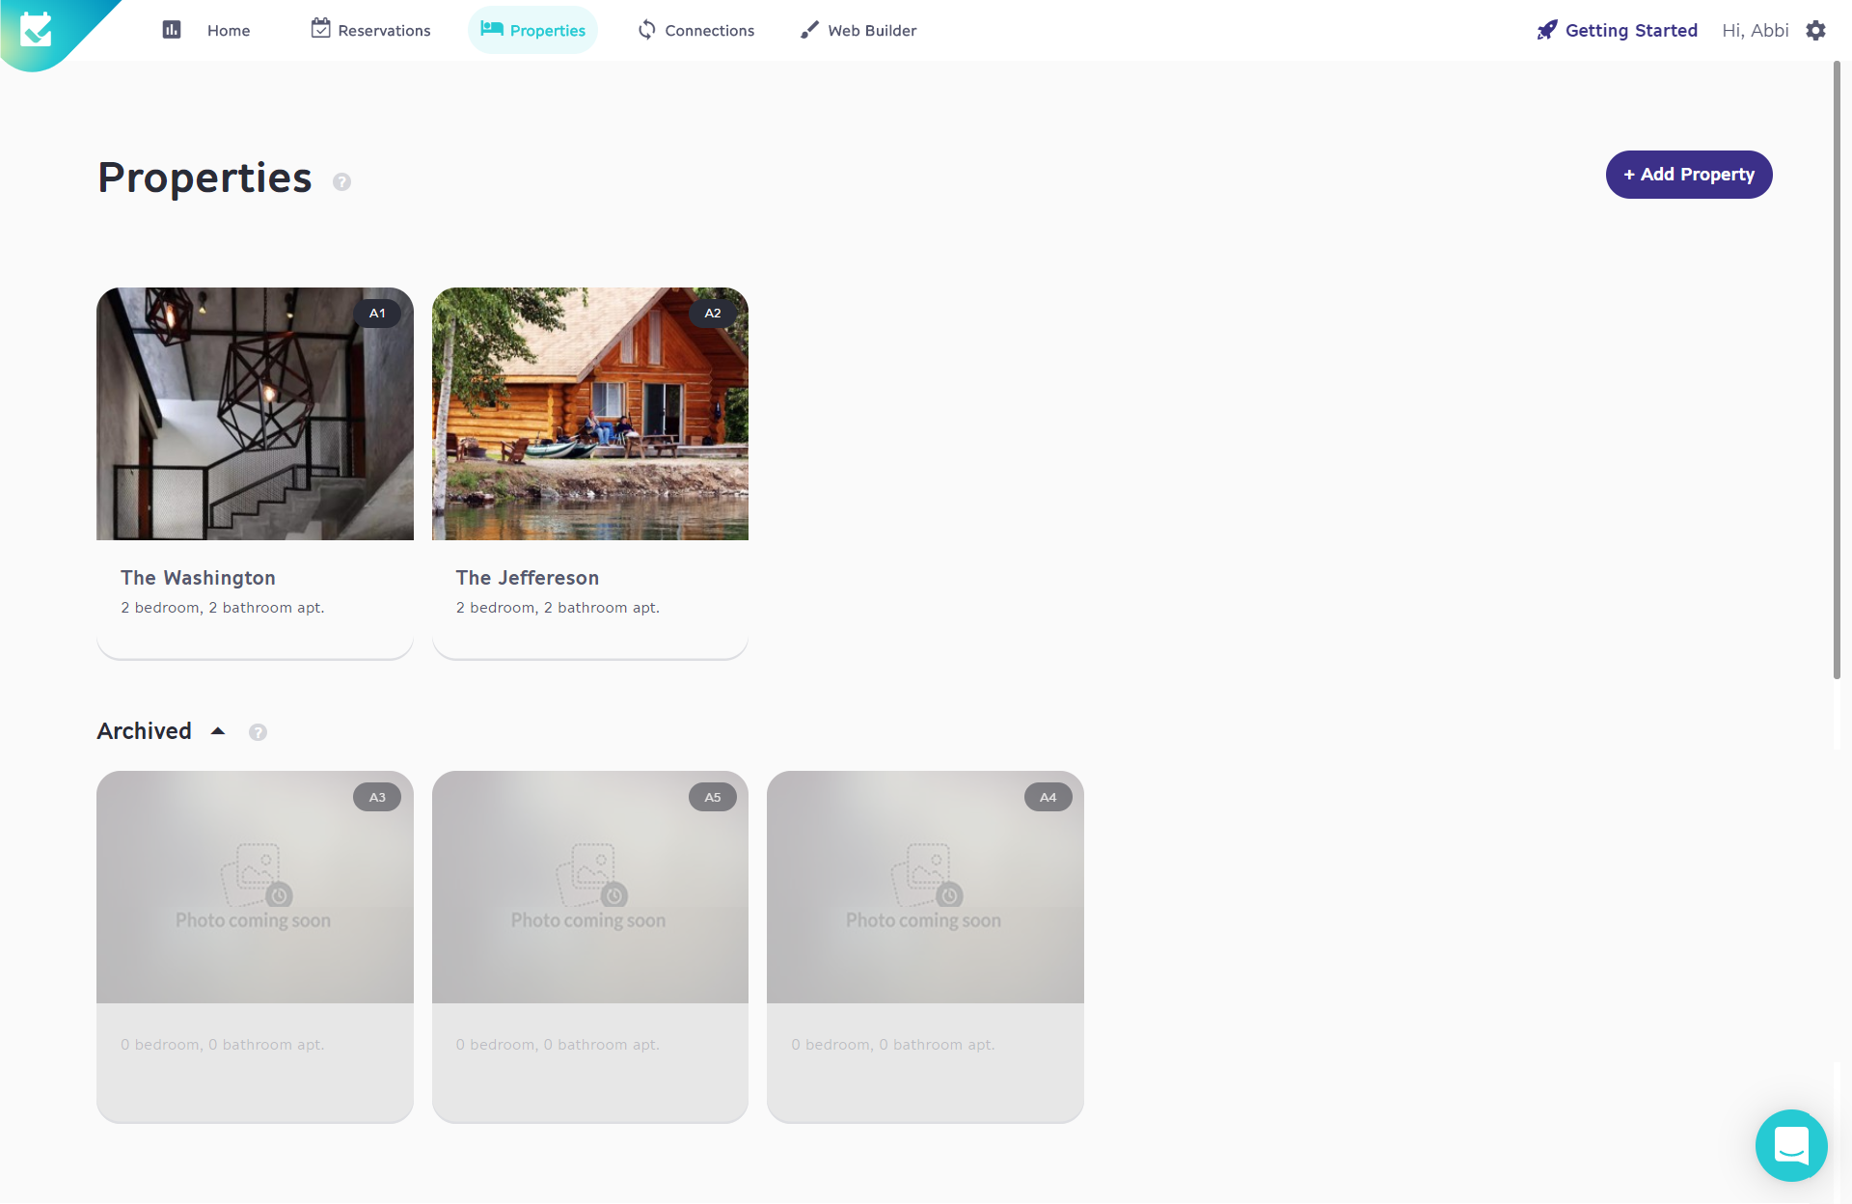Click the A1 badge on The Washington
This screenshot has height=1204, width=1852.
pyautogui.click(x=377, y=314)
